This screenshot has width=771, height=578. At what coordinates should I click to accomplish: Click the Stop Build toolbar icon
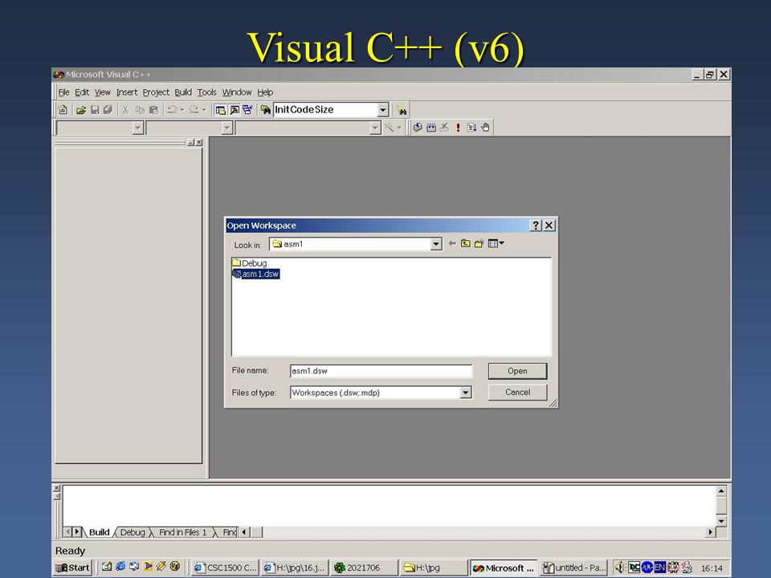(444, 128)
